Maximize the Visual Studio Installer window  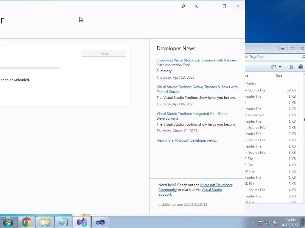(224, 6)
